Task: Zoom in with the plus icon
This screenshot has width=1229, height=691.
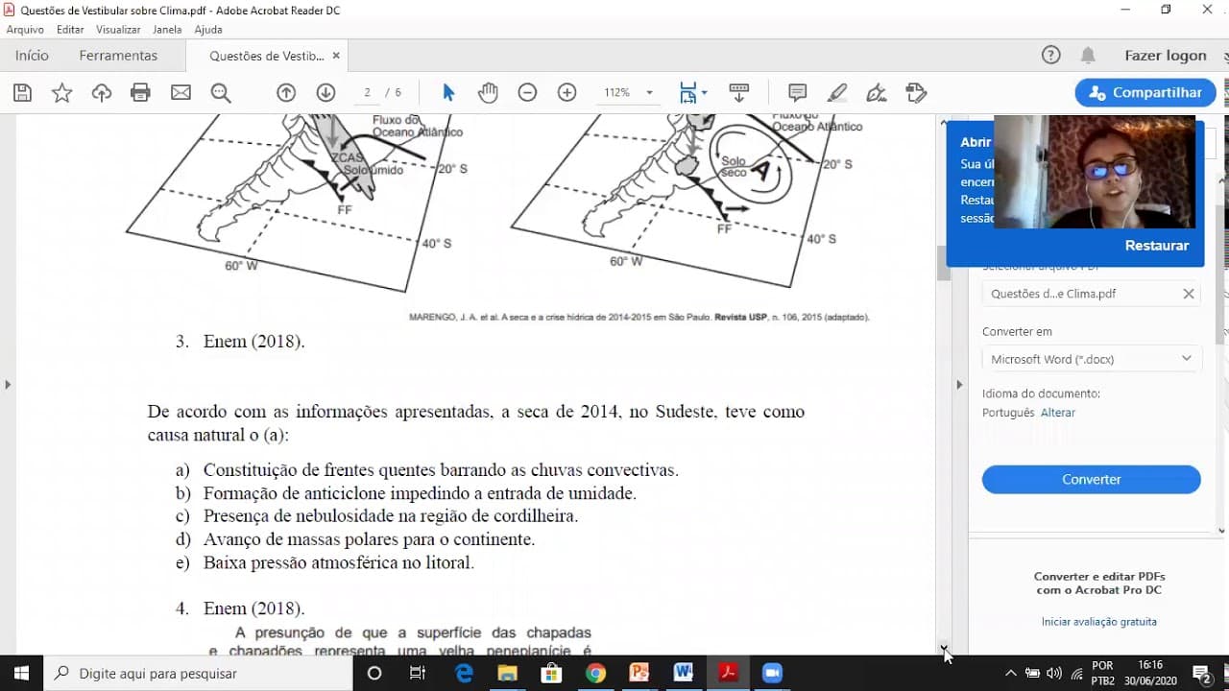Action: coord(567,93)
